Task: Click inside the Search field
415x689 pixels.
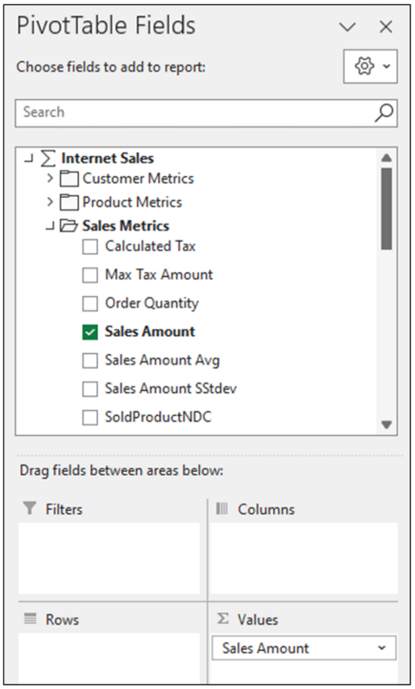Action: pos(168,112)
